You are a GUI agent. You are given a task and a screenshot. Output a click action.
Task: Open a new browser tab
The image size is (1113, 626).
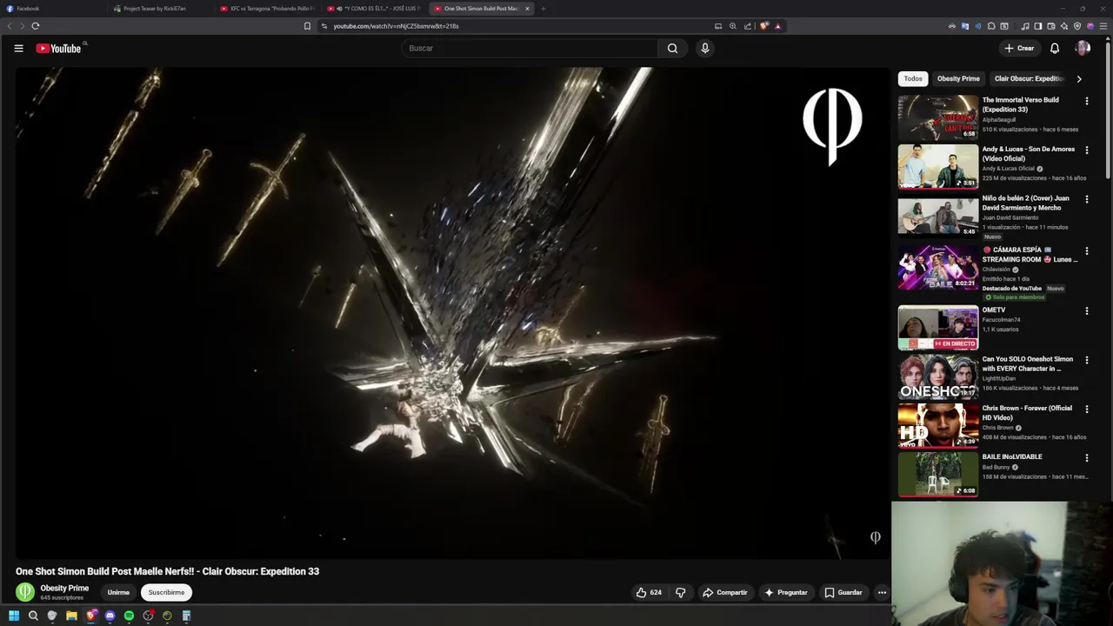point(543,9)
